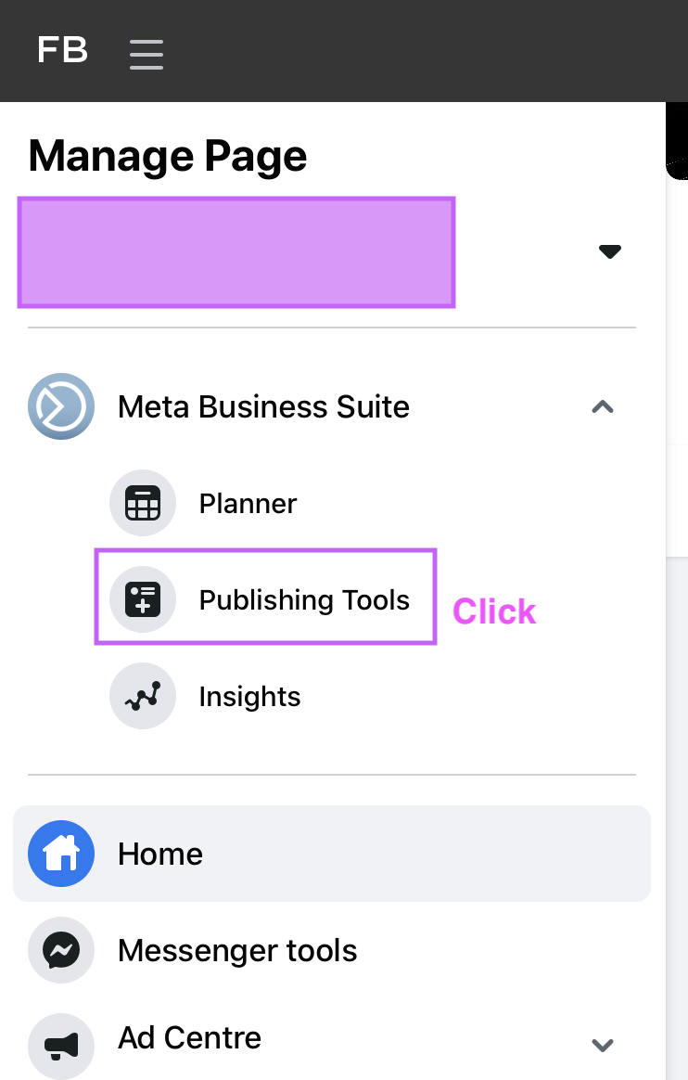Expand the Ad Centre submenu chevron
688x1080 pixels.
click(x=603, y=1045)
